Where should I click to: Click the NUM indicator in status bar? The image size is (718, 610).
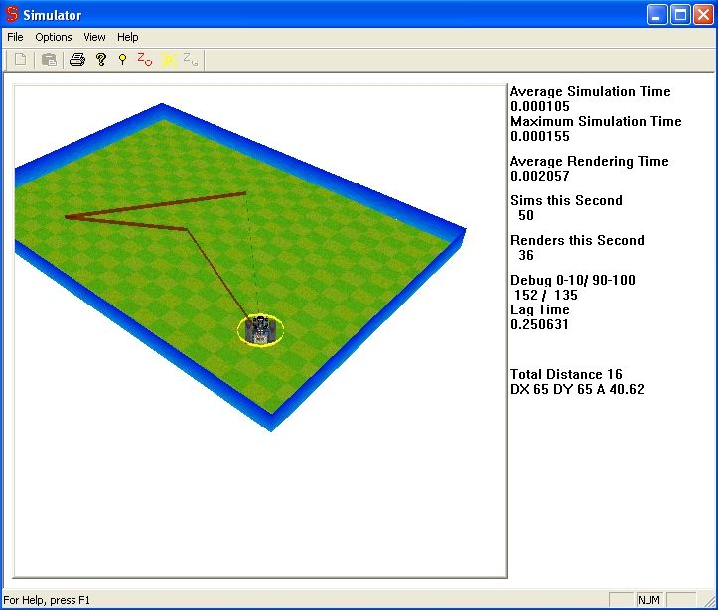coord(648,600)
